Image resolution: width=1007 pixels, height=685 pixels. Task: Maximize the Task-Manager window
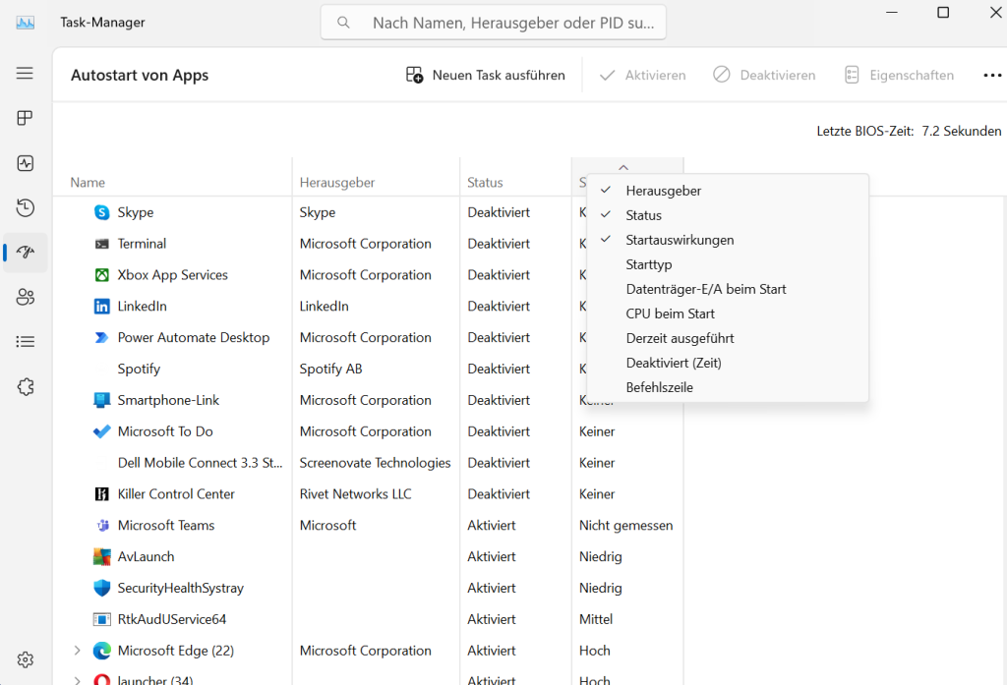click(x=943, y=13)
